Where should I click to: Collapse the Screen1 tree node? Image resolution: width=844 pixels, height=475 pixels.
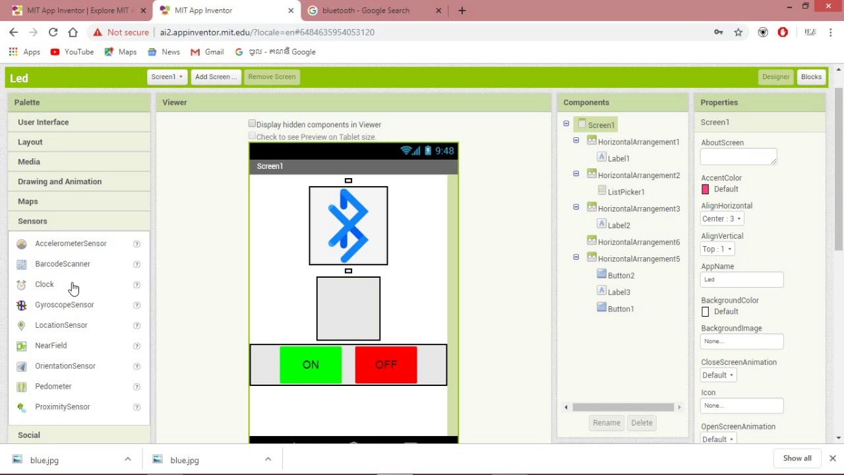[566, 124]
